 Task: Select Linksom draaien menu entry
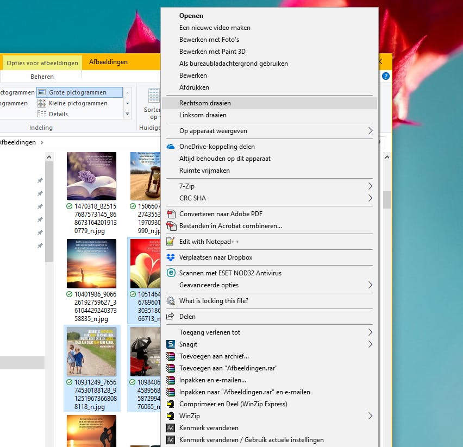[x=203, y=115]
